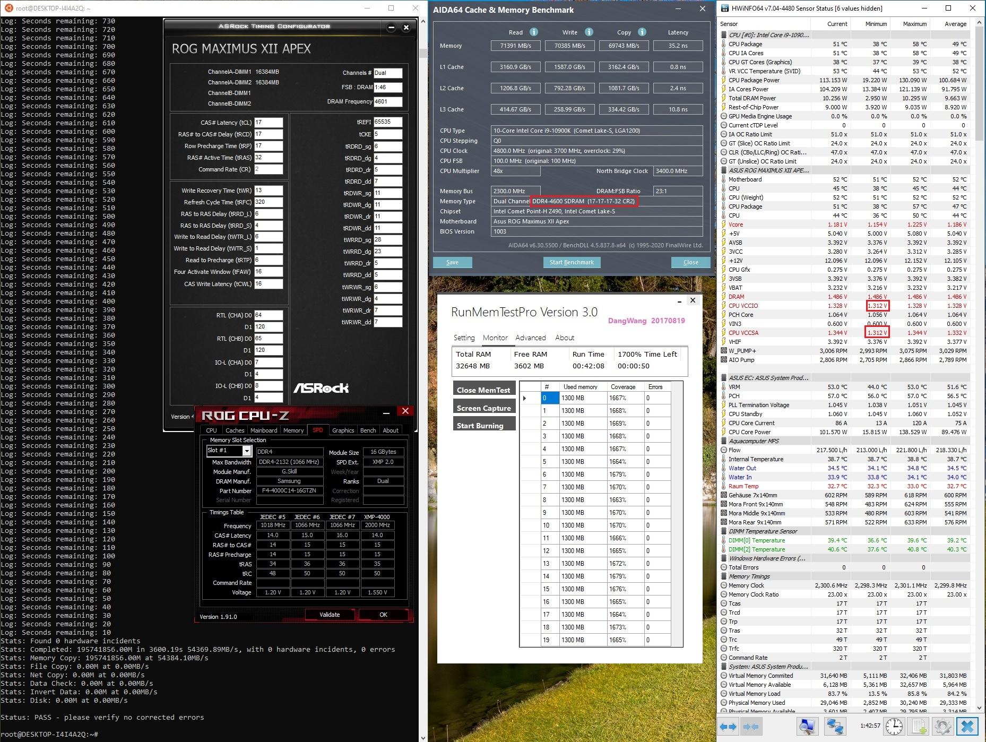Click the info icon next to Write in AIDA64
This screenshot has width=986, height=742.
(589, 32)
